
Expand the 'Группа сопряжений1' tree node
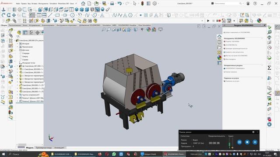coord(17,95)
